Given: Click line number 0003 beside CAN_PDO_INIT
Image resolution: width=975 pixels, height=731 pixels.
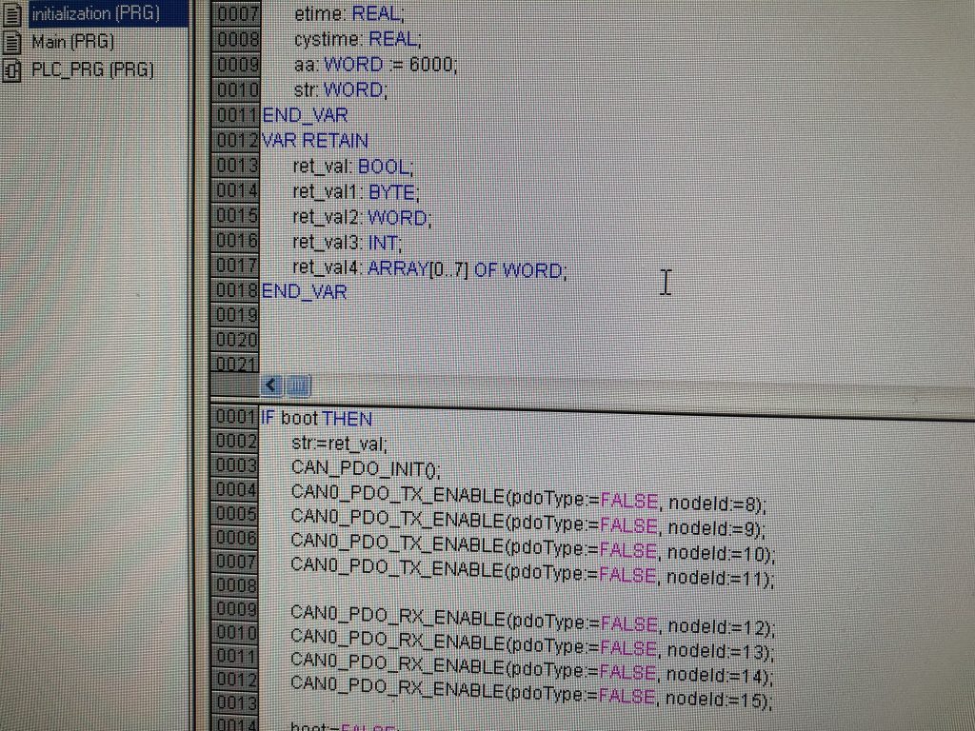Looking at the screenshot, I should [234, 465].
